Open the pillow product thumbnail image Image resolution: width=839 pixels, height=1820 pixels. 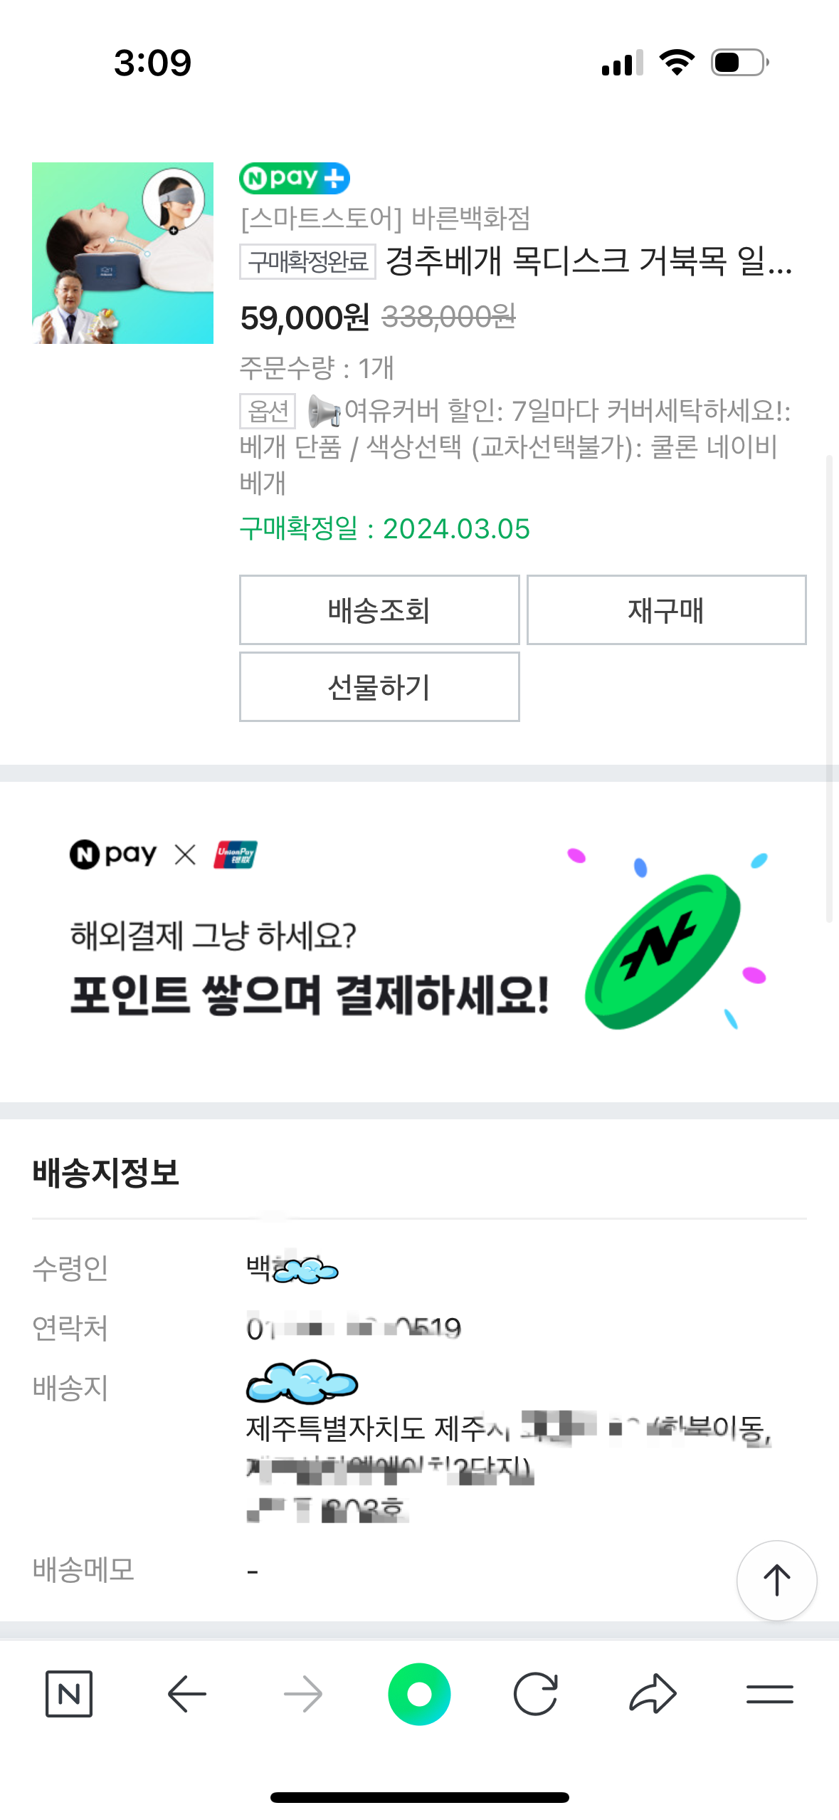(x=122, y=253)
